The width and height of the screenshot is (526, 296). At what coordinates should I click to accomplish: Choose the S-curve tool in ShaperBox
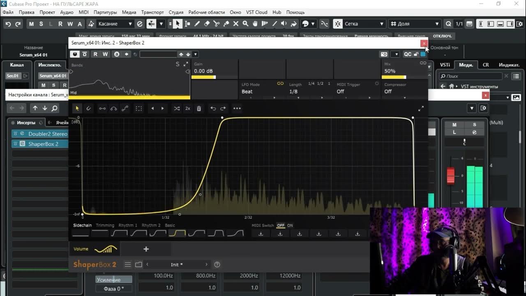click(125, 109)
